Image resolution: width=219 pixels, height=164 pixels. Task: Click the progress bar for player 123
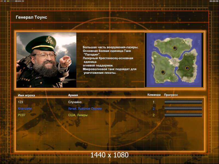(183, 102)
